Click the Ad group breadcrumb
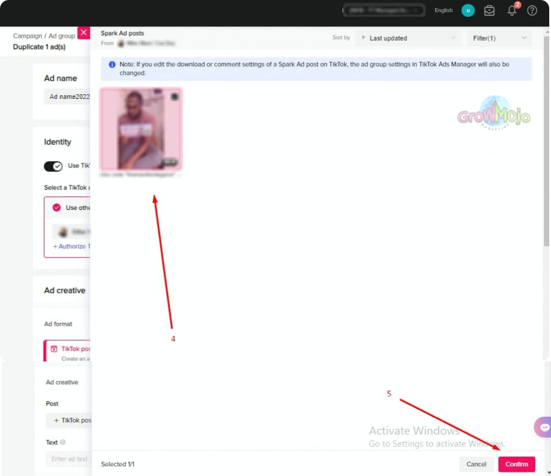Image resolution: width=551 pixels, height=476 pixels. click(62, 36)
